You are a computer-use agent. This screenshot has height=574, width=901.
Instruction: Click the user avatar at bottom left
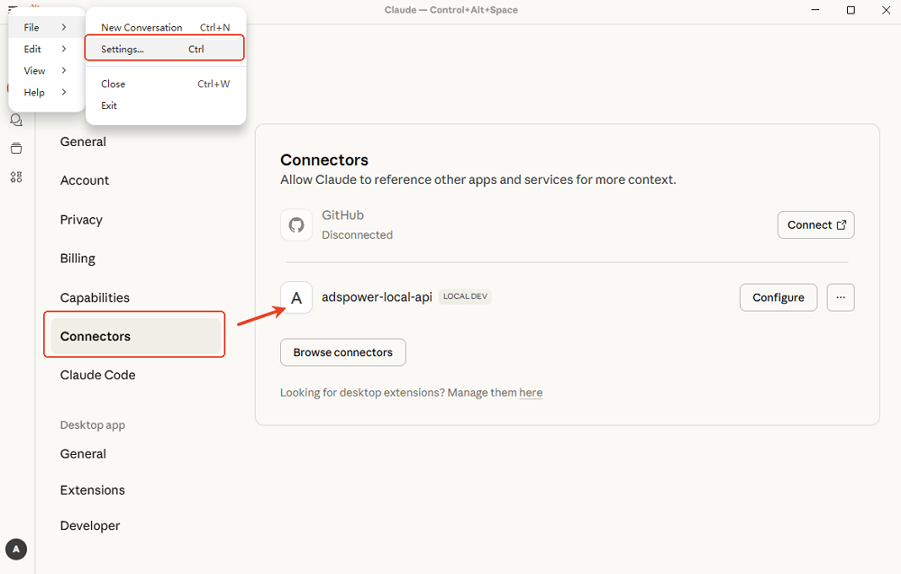point(16,548)
